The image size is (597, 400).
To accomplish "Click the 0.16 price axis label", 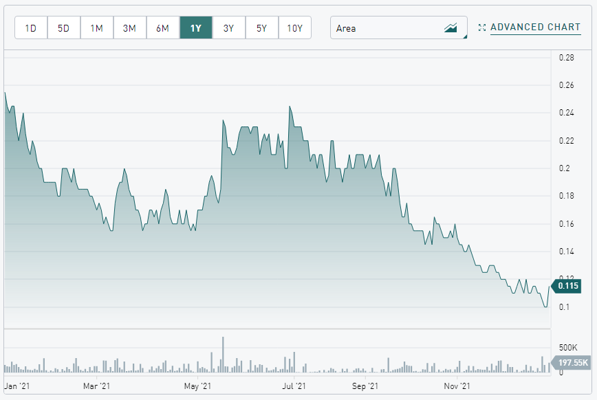I will pyautogui.click(x=567, y=224).
